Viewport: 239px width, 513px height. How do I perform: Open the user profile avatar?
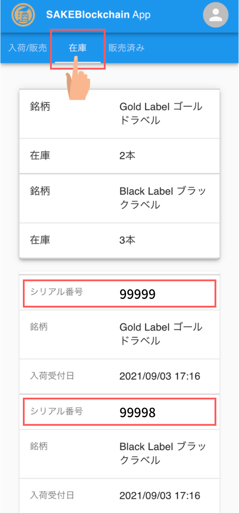click(215, 15)
